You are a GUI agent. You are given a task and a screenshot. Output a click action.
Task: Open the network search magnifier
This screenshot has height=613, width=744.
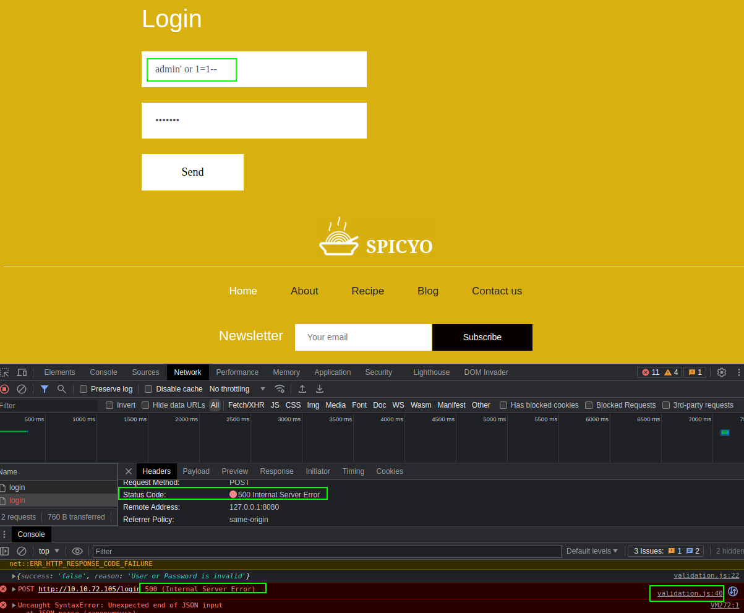tap(62, 389)
